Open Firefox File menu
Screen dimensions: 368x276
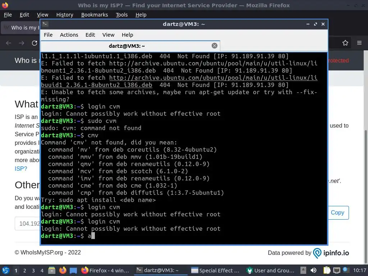[8, 15]
